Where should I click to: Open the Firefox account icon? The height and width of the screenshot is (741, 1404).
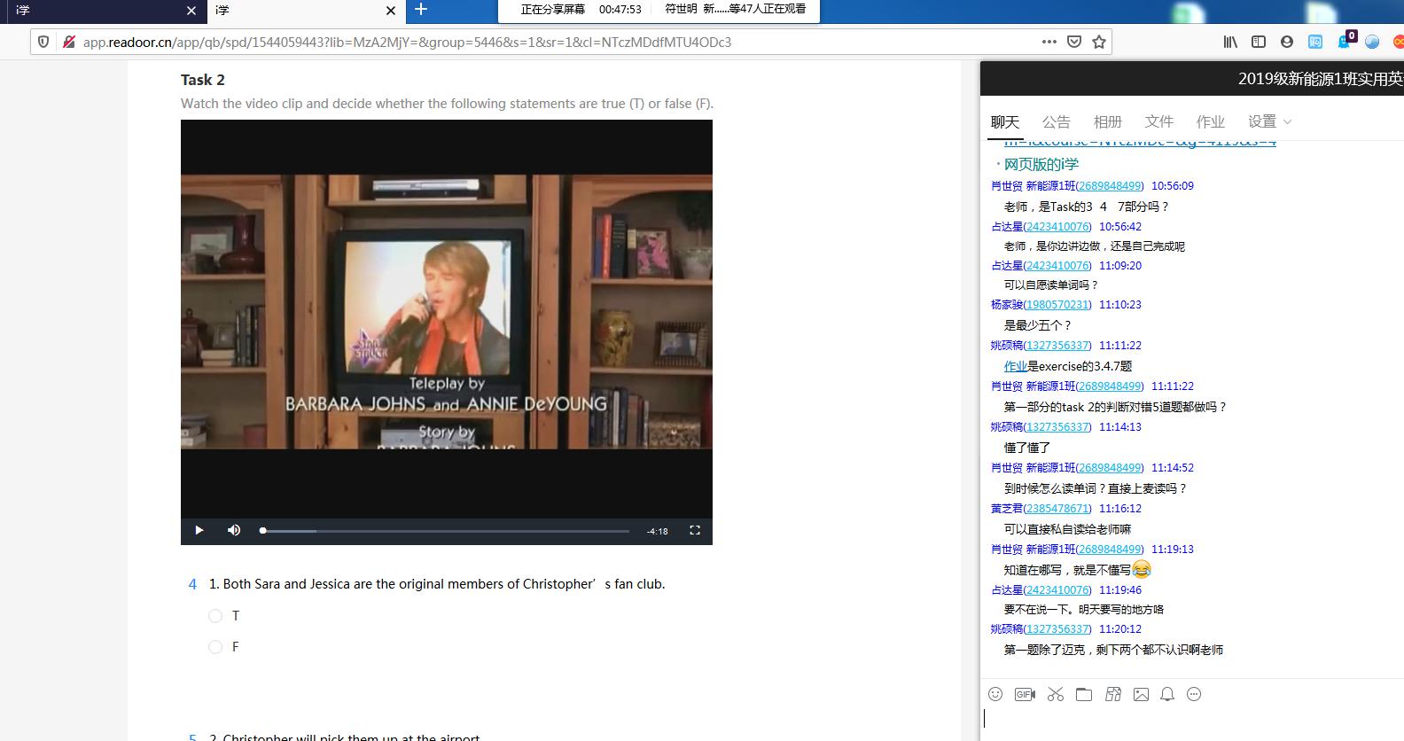tap(1287, 42)
